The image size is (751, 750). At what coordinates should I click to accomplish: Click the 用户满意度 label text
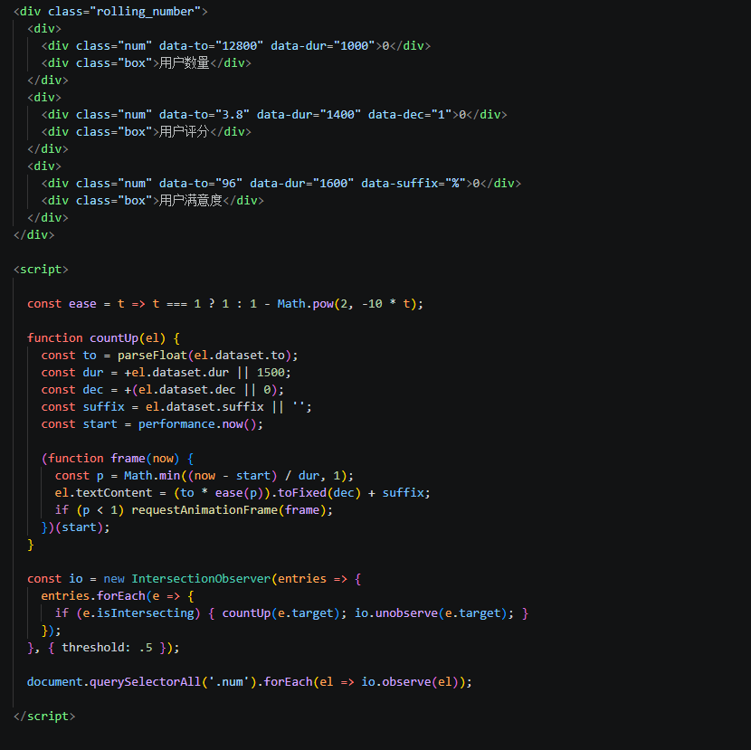click(191, 201)
